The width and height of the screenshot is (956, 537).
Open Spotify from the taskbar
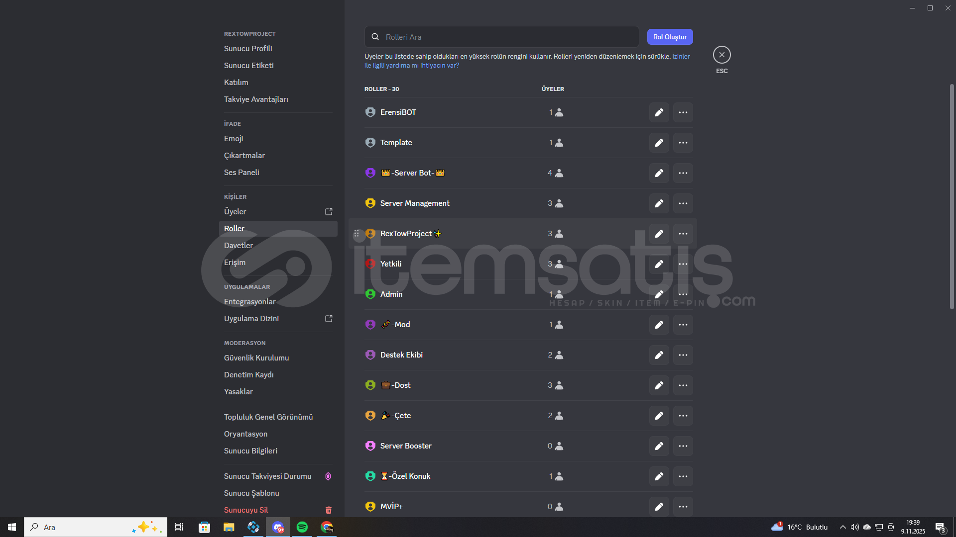point(302,527)
